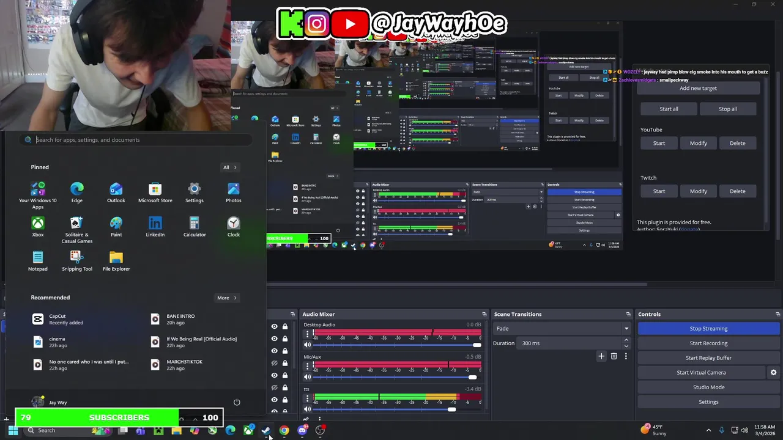Click Start Recording in Controls

click(708, 343)
